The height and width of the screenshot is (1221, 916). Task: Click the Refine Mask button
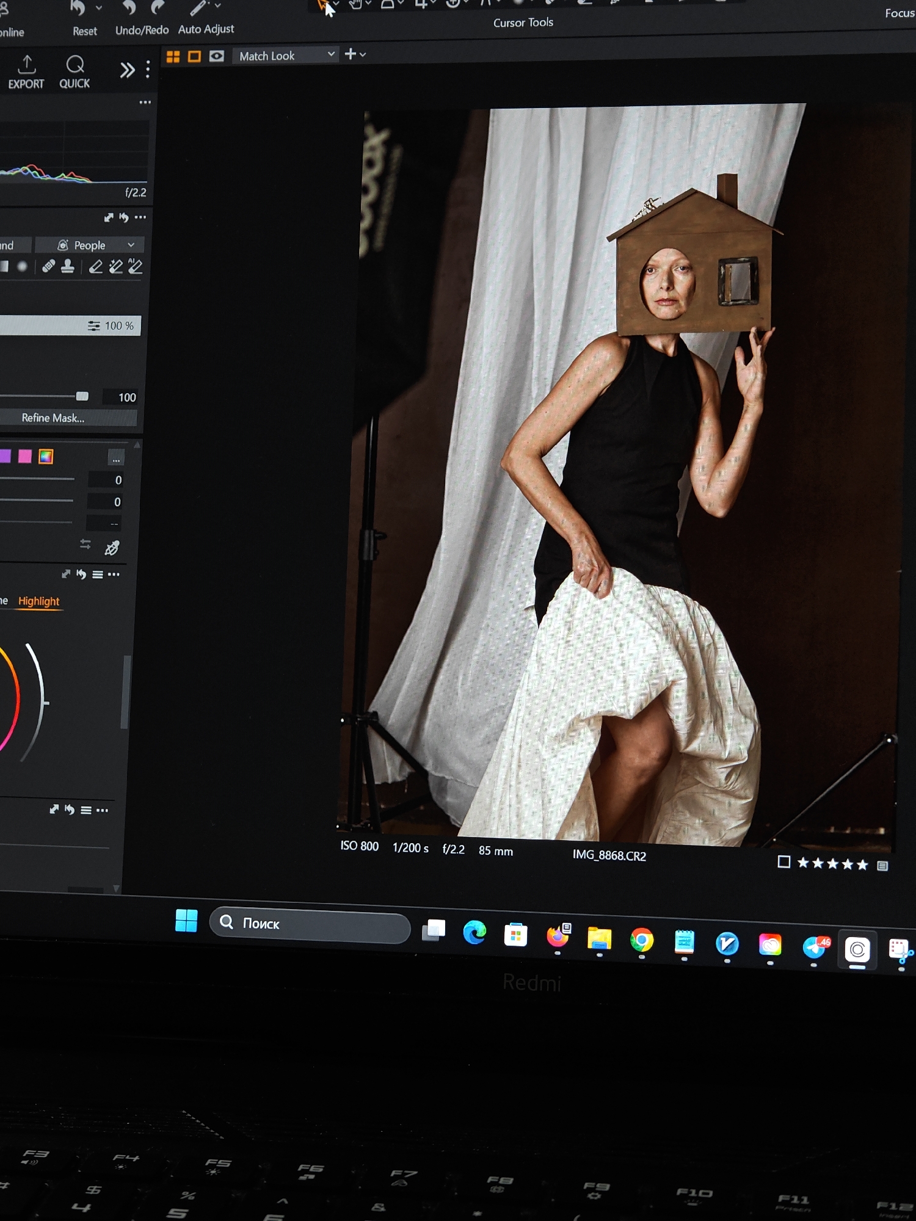pos(53,418)
